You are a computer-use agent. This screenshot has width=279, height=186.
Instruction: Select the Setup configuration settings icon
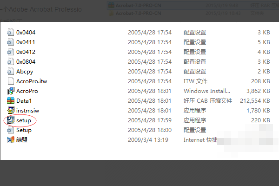pos(11,130)
